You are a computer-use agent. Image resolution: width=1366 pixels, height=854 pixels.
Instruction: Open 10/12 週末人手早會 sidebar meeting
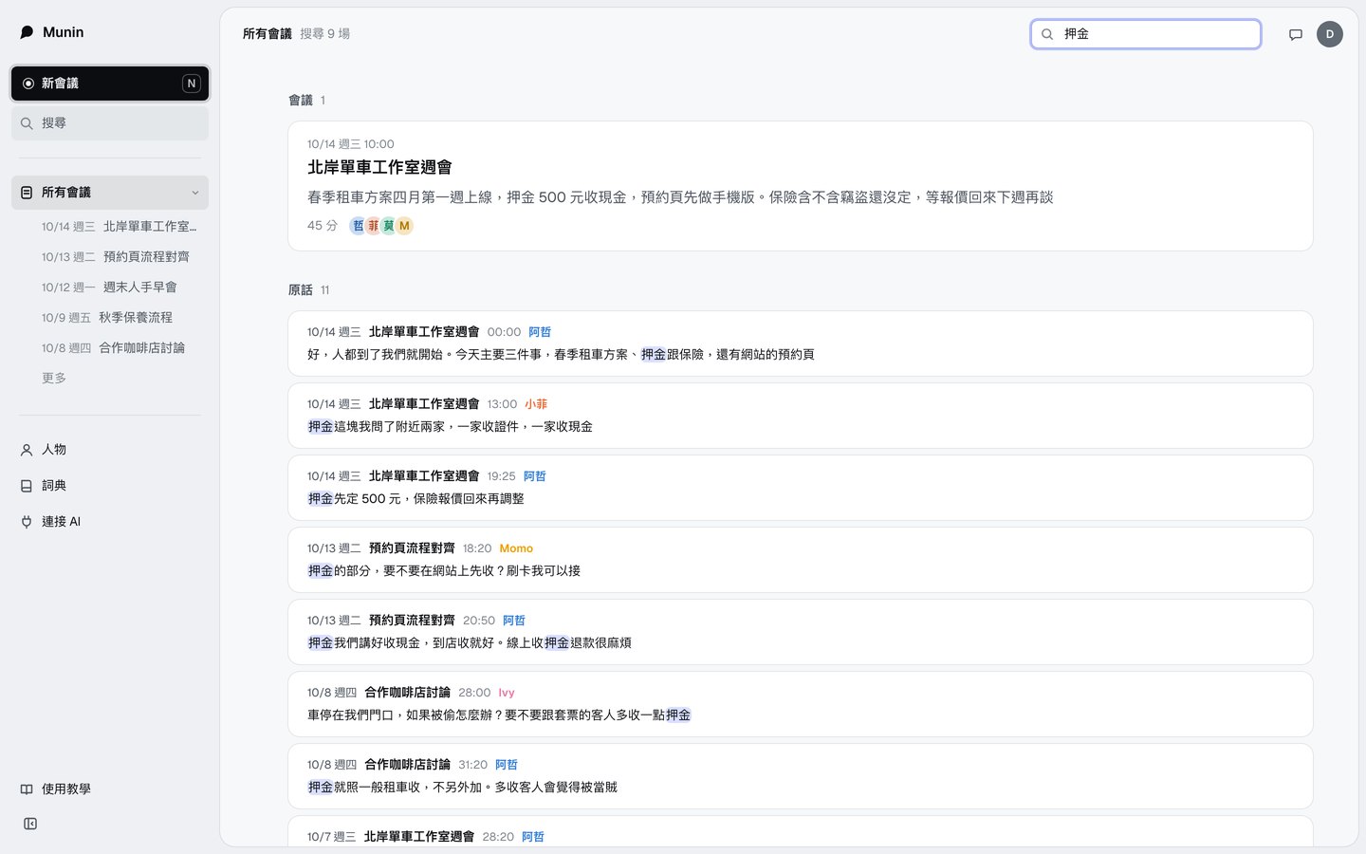[x=120, y=288]
